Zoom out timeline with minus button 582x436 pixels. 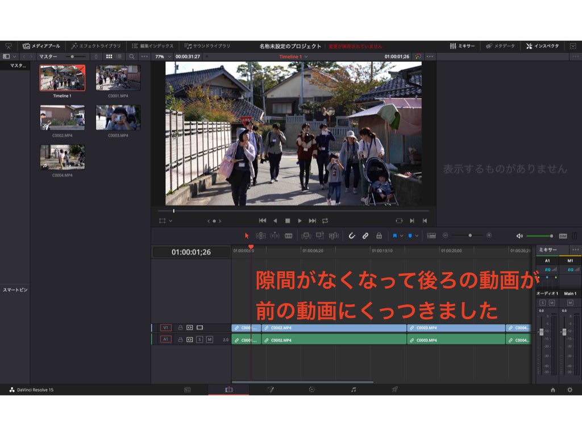click(446, 236)
